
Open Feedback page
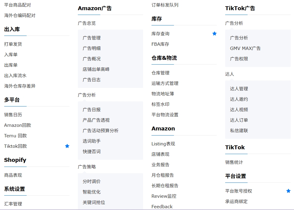(x=162, y=207)
